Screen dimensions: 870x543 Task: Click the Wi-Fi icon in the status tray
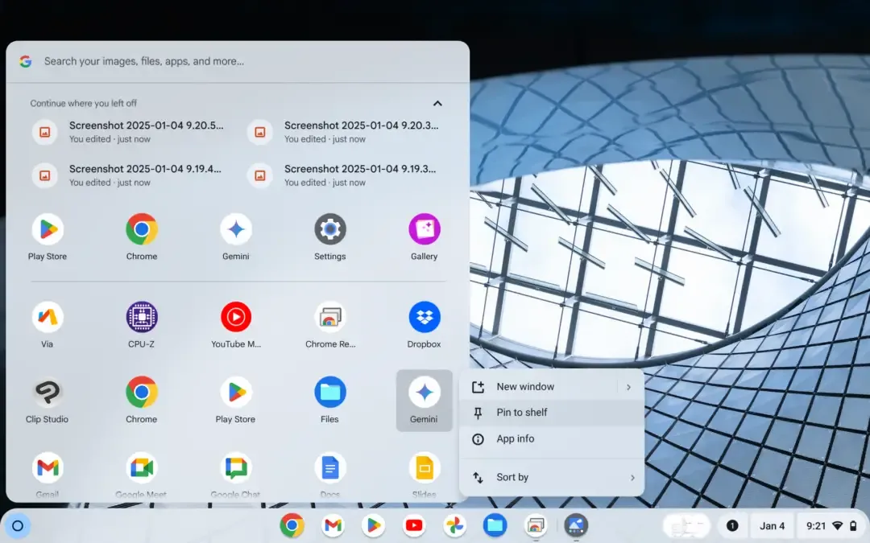(x=838, y=526)
